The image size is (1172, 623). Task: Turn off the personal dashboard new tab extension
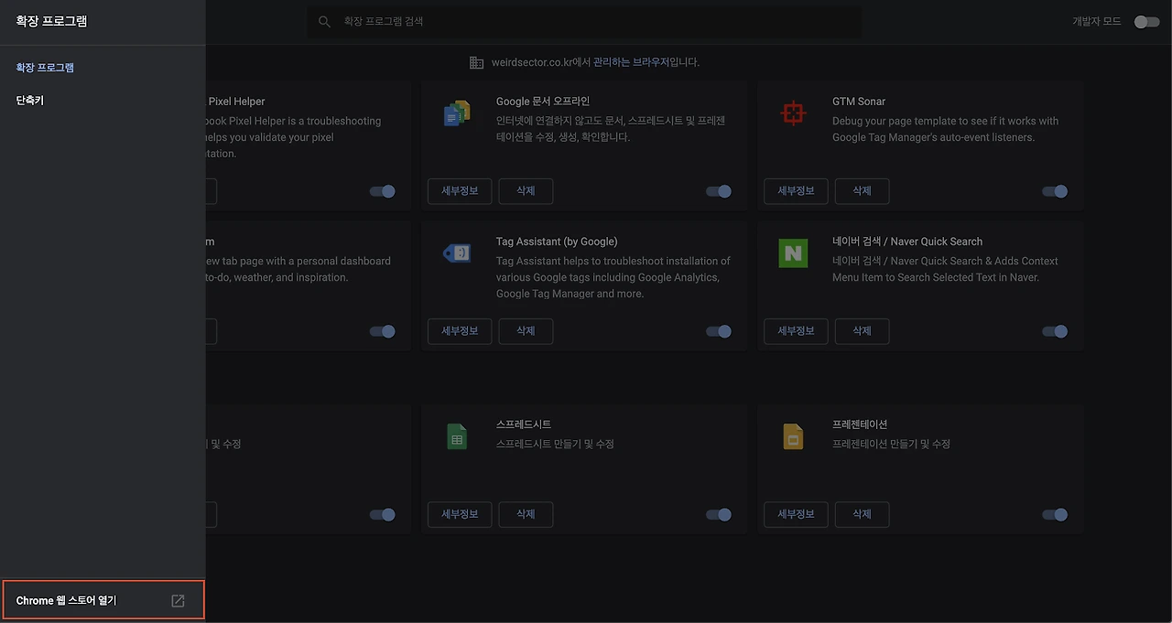point(383,331)
